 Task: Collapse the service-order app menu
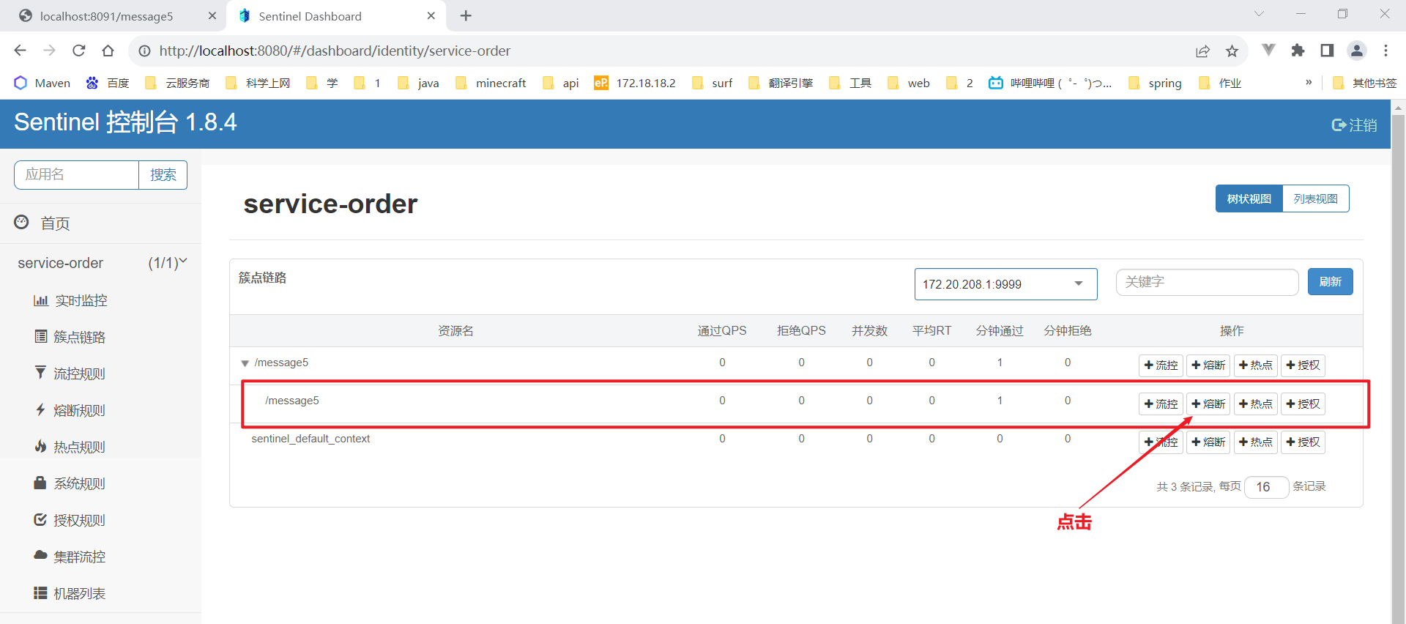click(100, 263)
